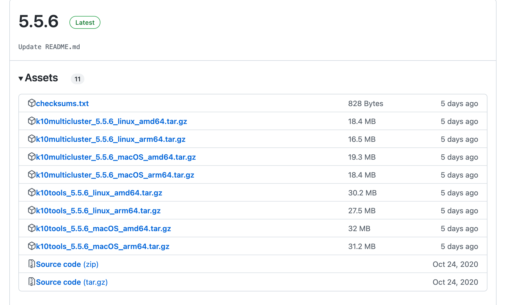Download k10tools_5.5.6_macOS_amd64.tar.gz
Screen dimensions: 508x305
103,228
